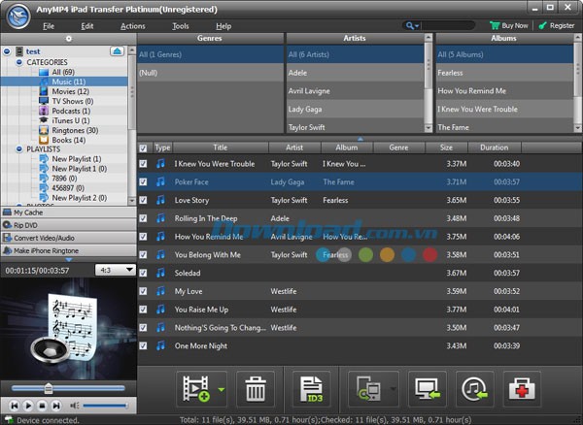Click the export to iTunes icon
Image resolution: width=583 pixels, height=425 pixels.
(x=474, y=389)
